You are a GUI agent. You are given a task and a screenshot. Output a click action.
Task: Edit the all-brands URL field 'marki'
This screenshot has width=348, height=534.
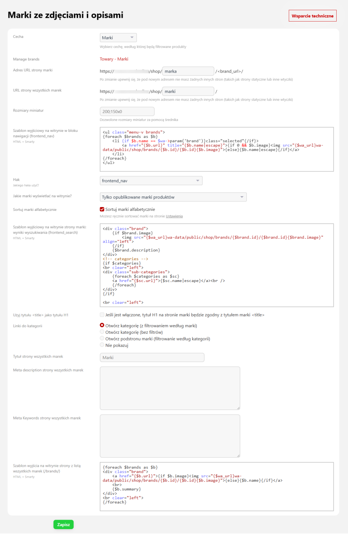pyautogui.click(x=188, y=91)
